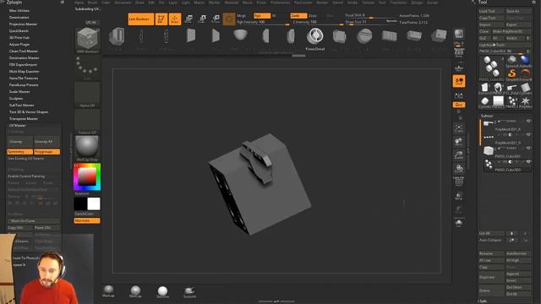Image resolution: width=541 pixels, height=304 pixels.
Task: Select the PM3D_Cube3D cube subtool thumbnail
Action: [x=489, y=150]
